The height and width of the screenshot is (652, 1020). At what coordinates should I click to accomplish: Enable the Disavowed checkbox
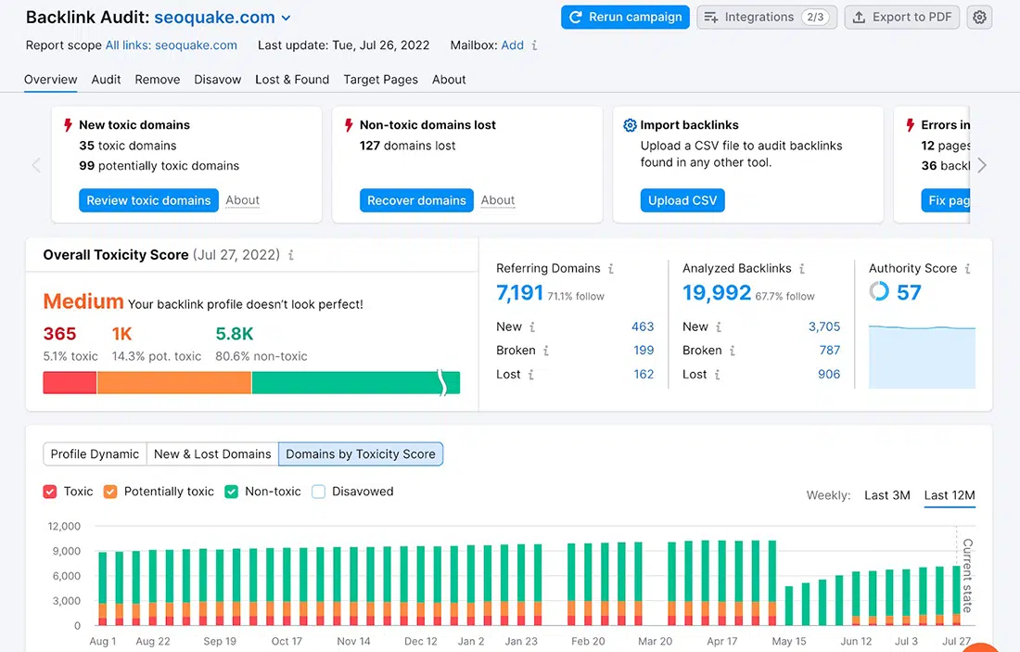pos(318,492)
